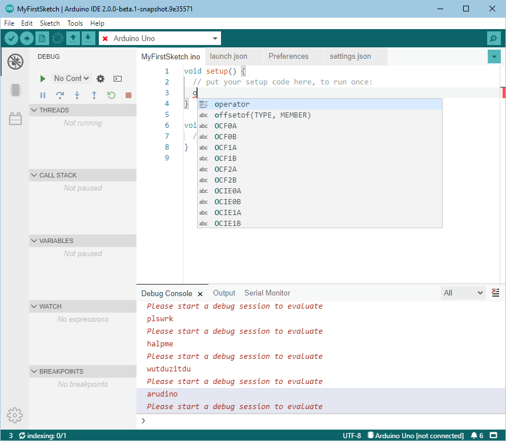
Task: Choose the OCIE0A suggestion
Action: pos(319,191)
